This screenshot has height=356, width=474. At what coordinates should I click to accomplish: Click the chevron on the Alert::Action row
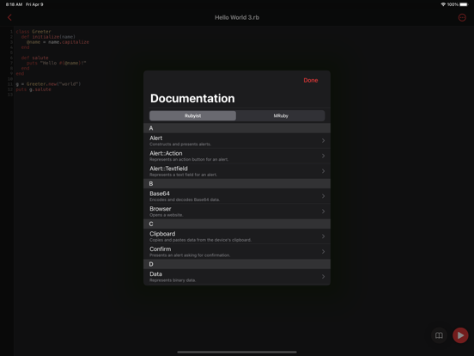click(323, 156)
